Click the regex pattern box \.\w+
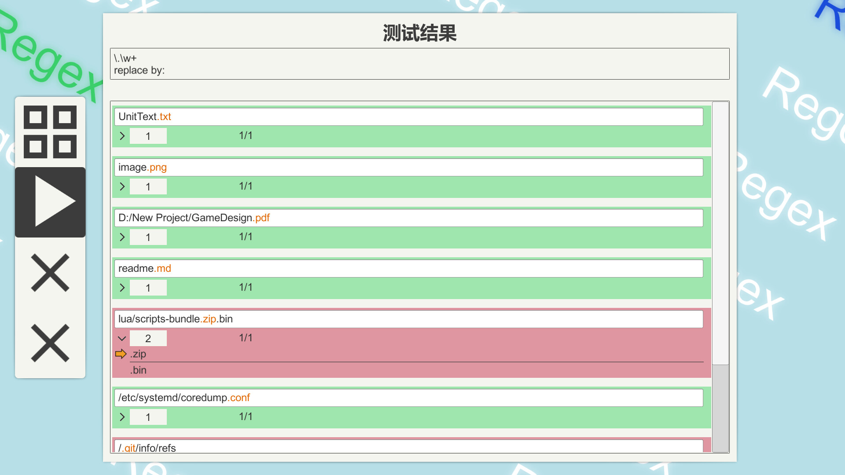The image size is (845, 475). tap(419, 64)
